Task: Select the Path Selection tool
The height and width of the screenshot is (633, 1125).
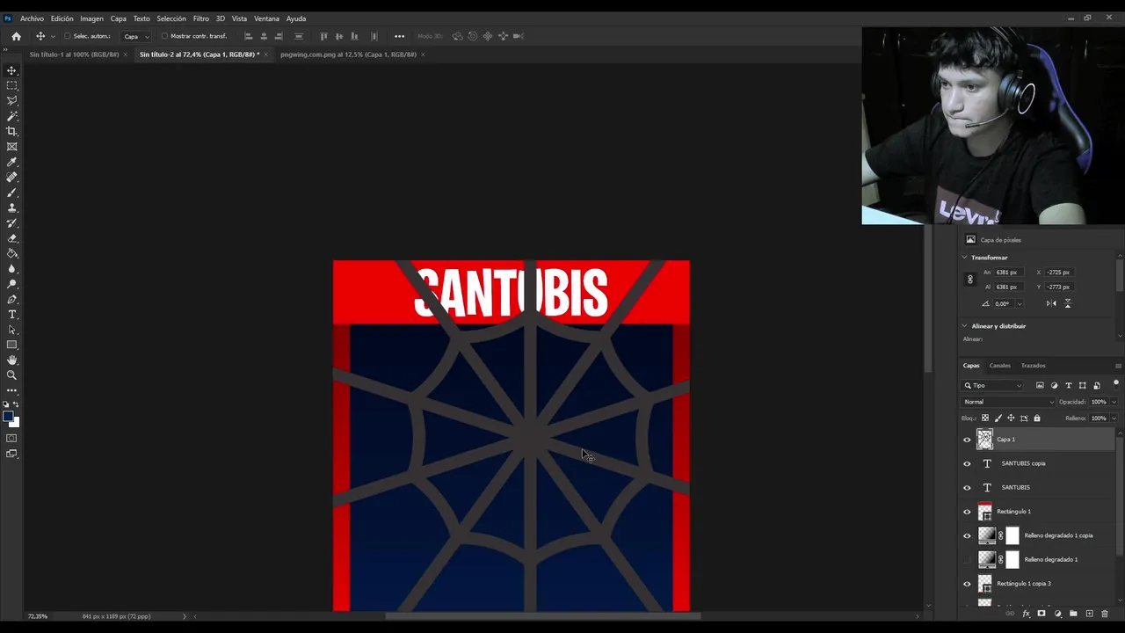Action: tap(11, 330)
